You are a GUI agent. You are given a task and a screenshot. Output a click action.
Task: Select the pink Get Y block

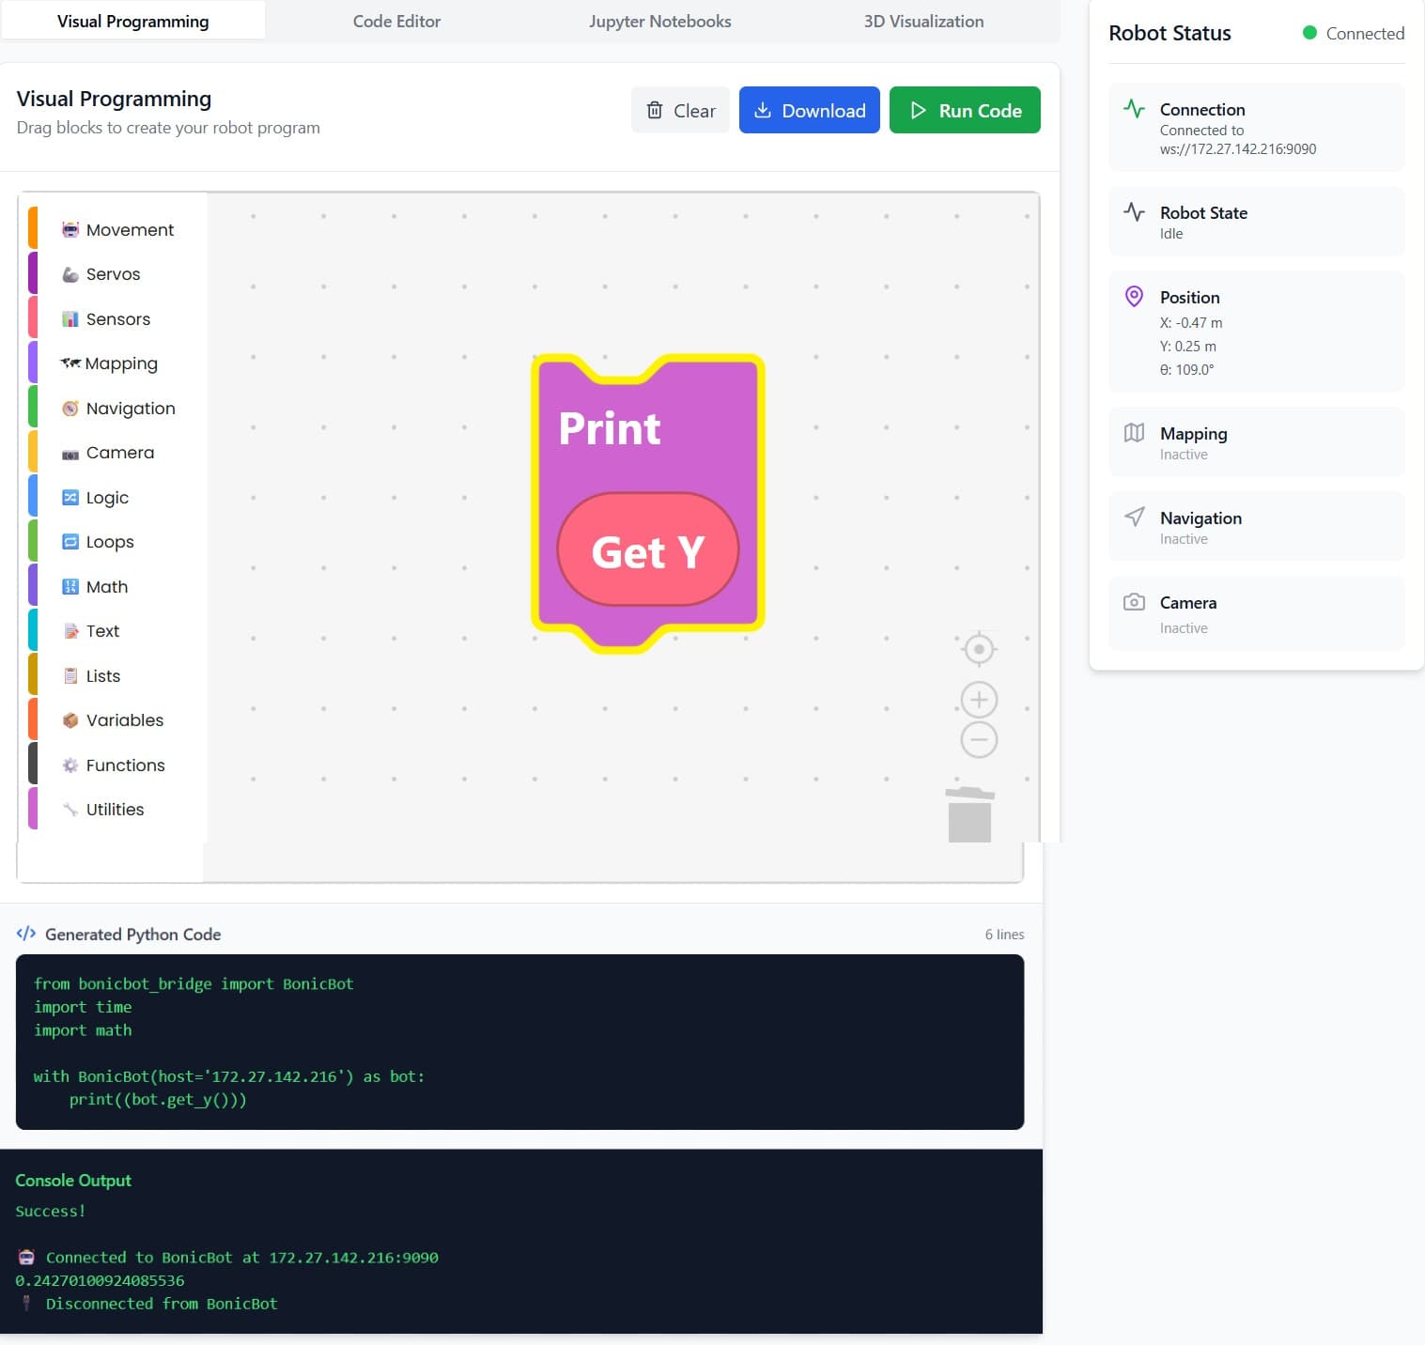[647, 551]
